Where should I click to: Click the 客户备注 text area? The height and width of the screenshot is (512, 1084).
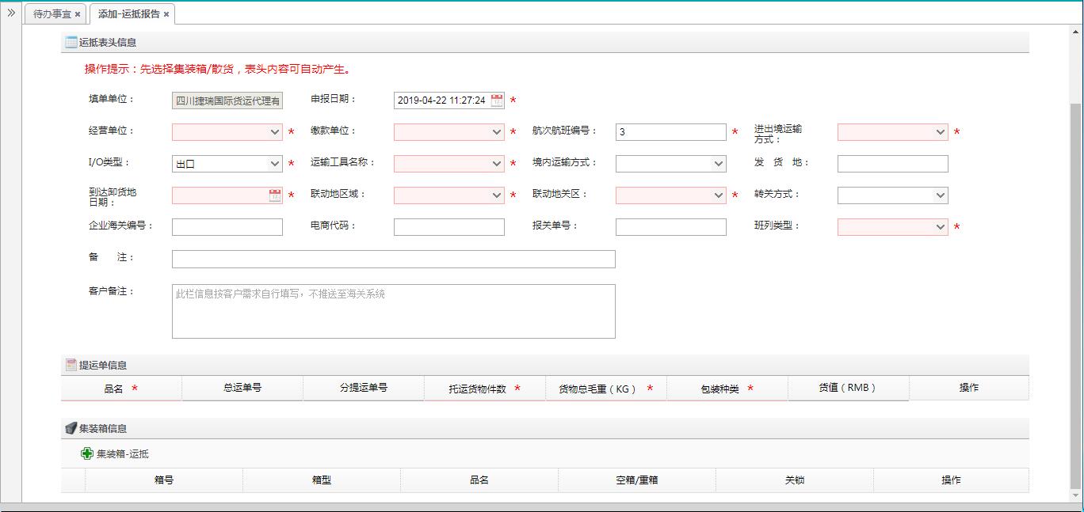[x=393, y=311]
